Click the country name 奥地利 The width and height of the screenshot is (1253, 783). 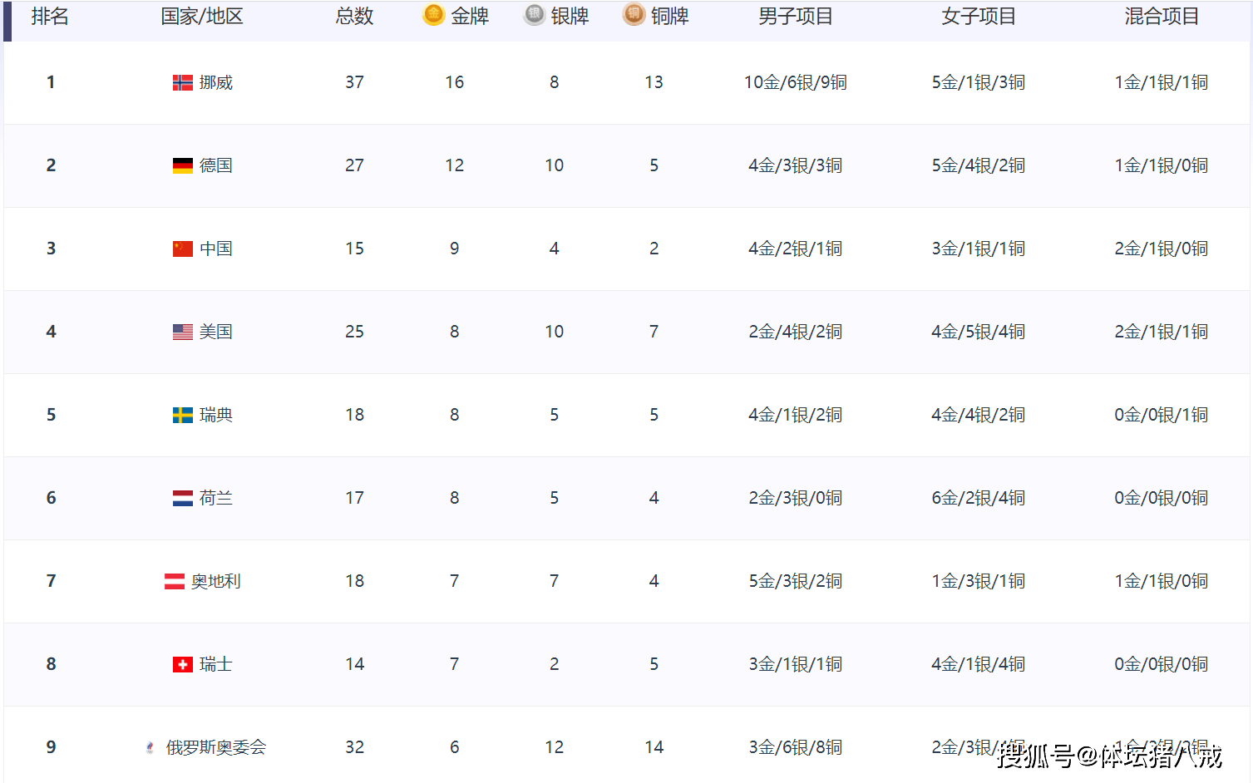click(x=216, y=581)
